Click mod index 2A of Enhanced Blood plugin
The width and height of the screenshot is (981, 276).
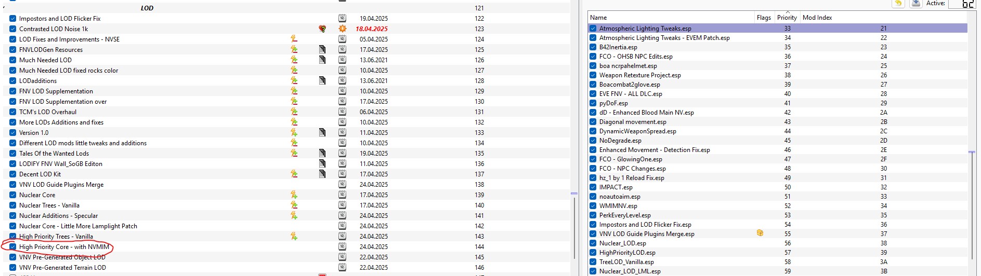(884, 113)
